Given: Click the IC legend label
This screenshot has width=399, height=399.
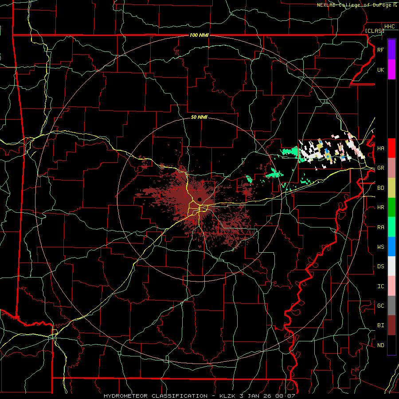Looking at the screenshot, I should [x=380, y=286].
